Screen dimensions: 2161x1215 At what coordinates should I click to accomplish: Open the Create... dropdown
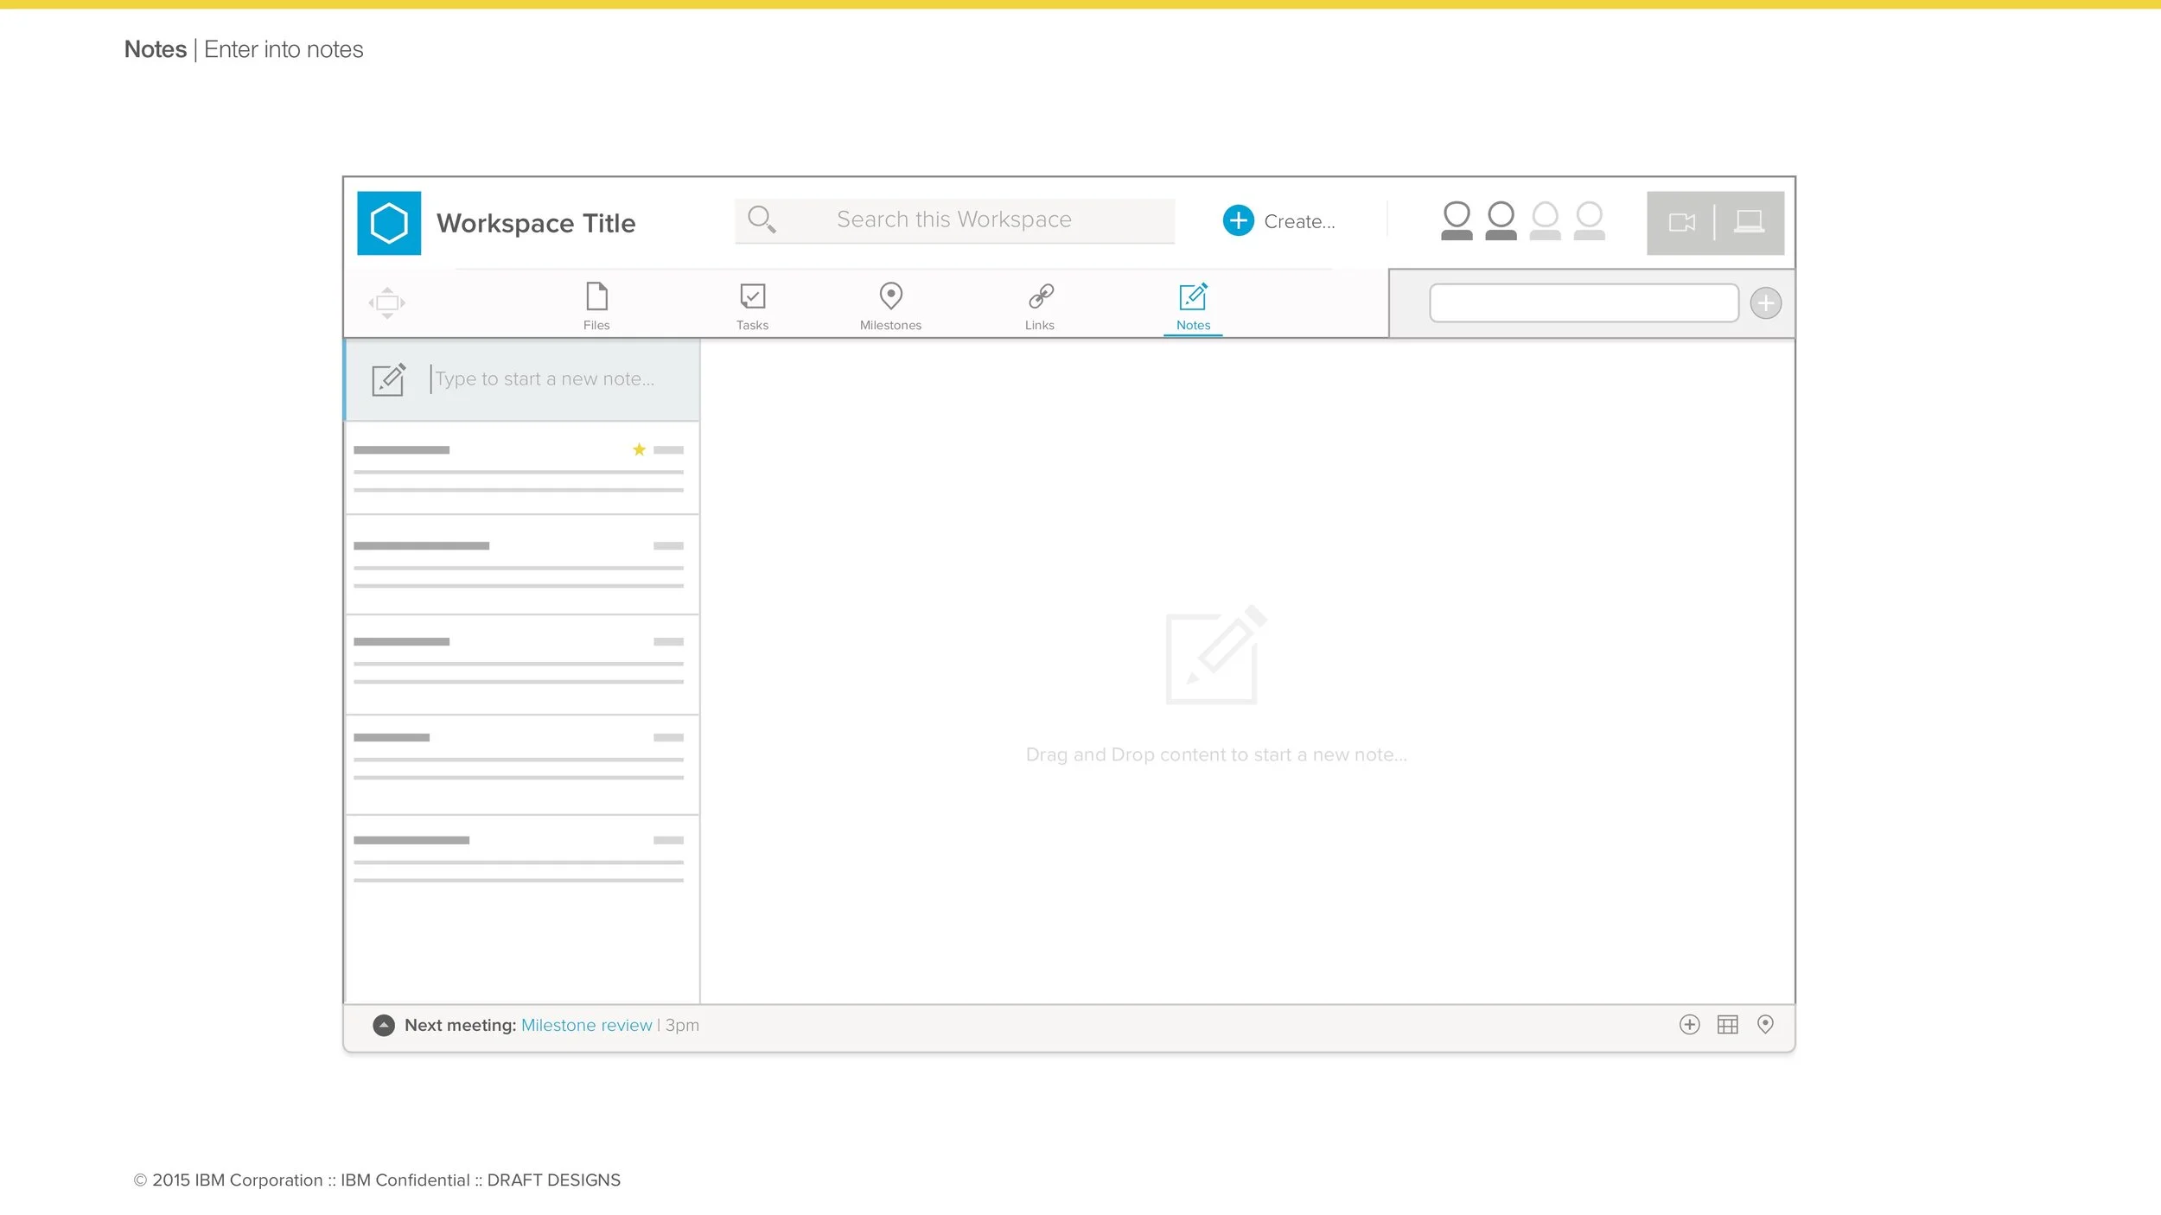[x=1298, y=222]
